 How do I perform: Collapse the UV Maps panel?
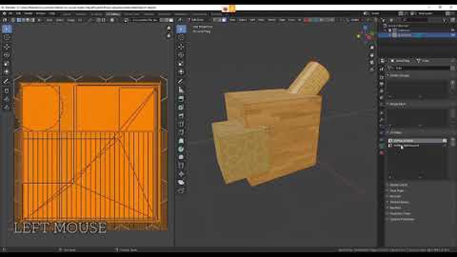point(396,133)
